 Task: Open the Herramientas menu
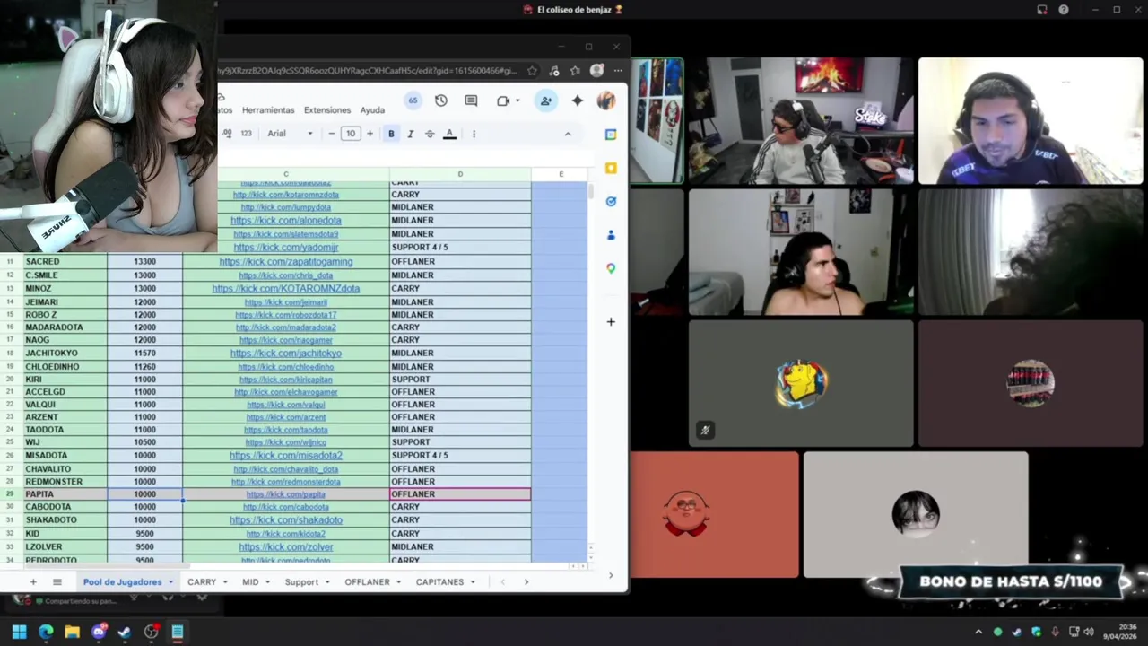point(268,110)
